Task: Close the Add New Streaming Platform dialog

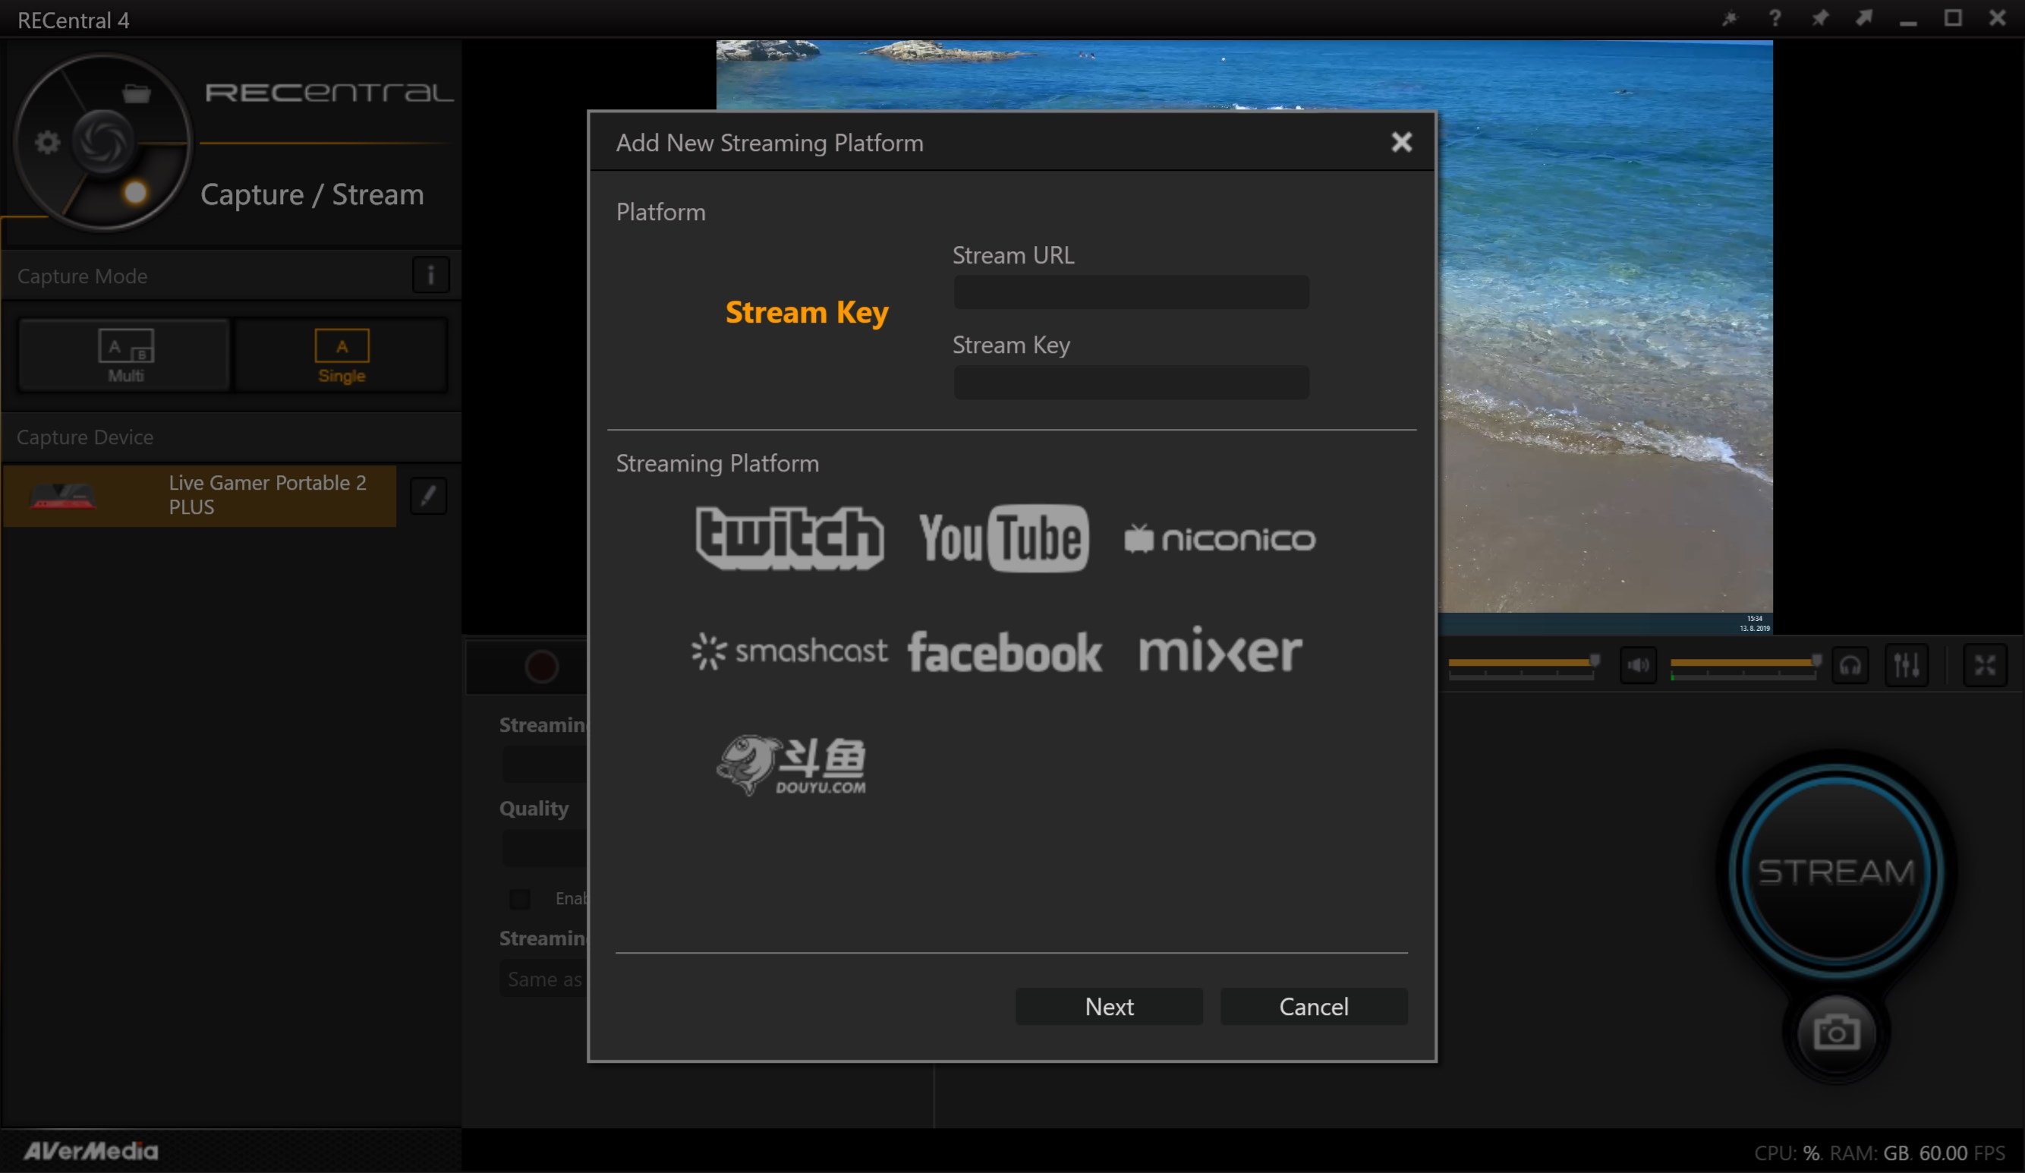Action: [x=1400, y=142]
